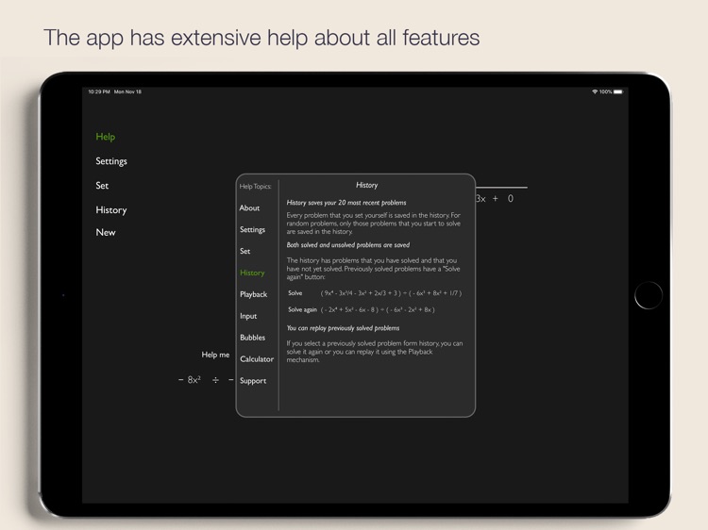
Task: Open the Playback help topic
Action: [x=253, y=294]
